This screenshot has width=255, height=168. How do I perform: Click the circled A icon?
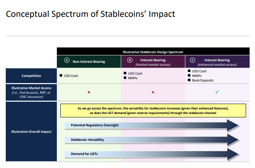point(67,60)
